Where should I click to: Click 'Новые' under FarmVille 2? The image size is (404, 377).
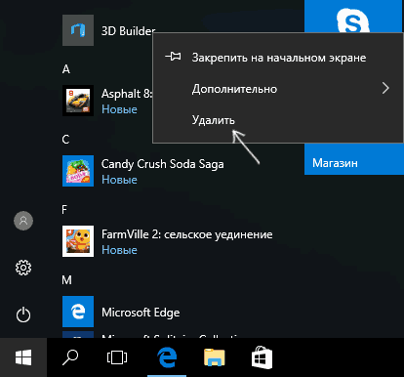(x=119, y=250)
